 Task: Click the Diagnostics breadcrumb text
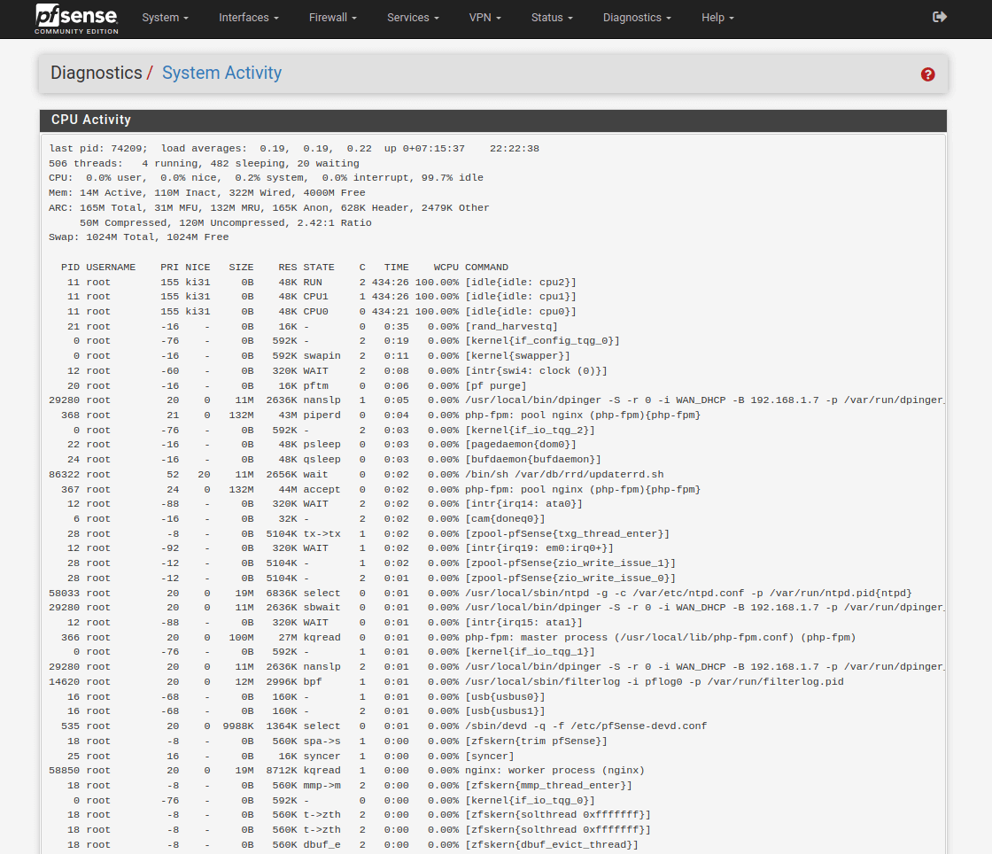(96, 73)
